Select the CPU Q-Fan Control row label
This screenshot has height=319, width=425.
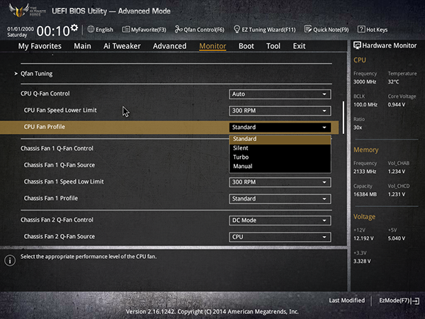tap(45, 94)
